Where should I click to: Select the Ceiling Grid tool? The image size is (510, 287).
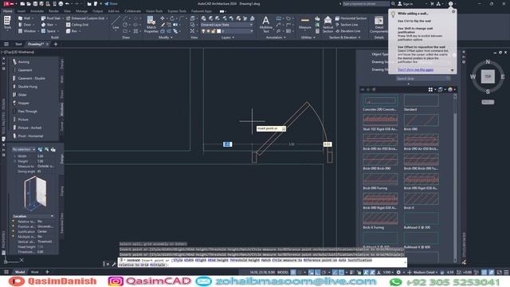pyautogui.click(x=77, y=25)
